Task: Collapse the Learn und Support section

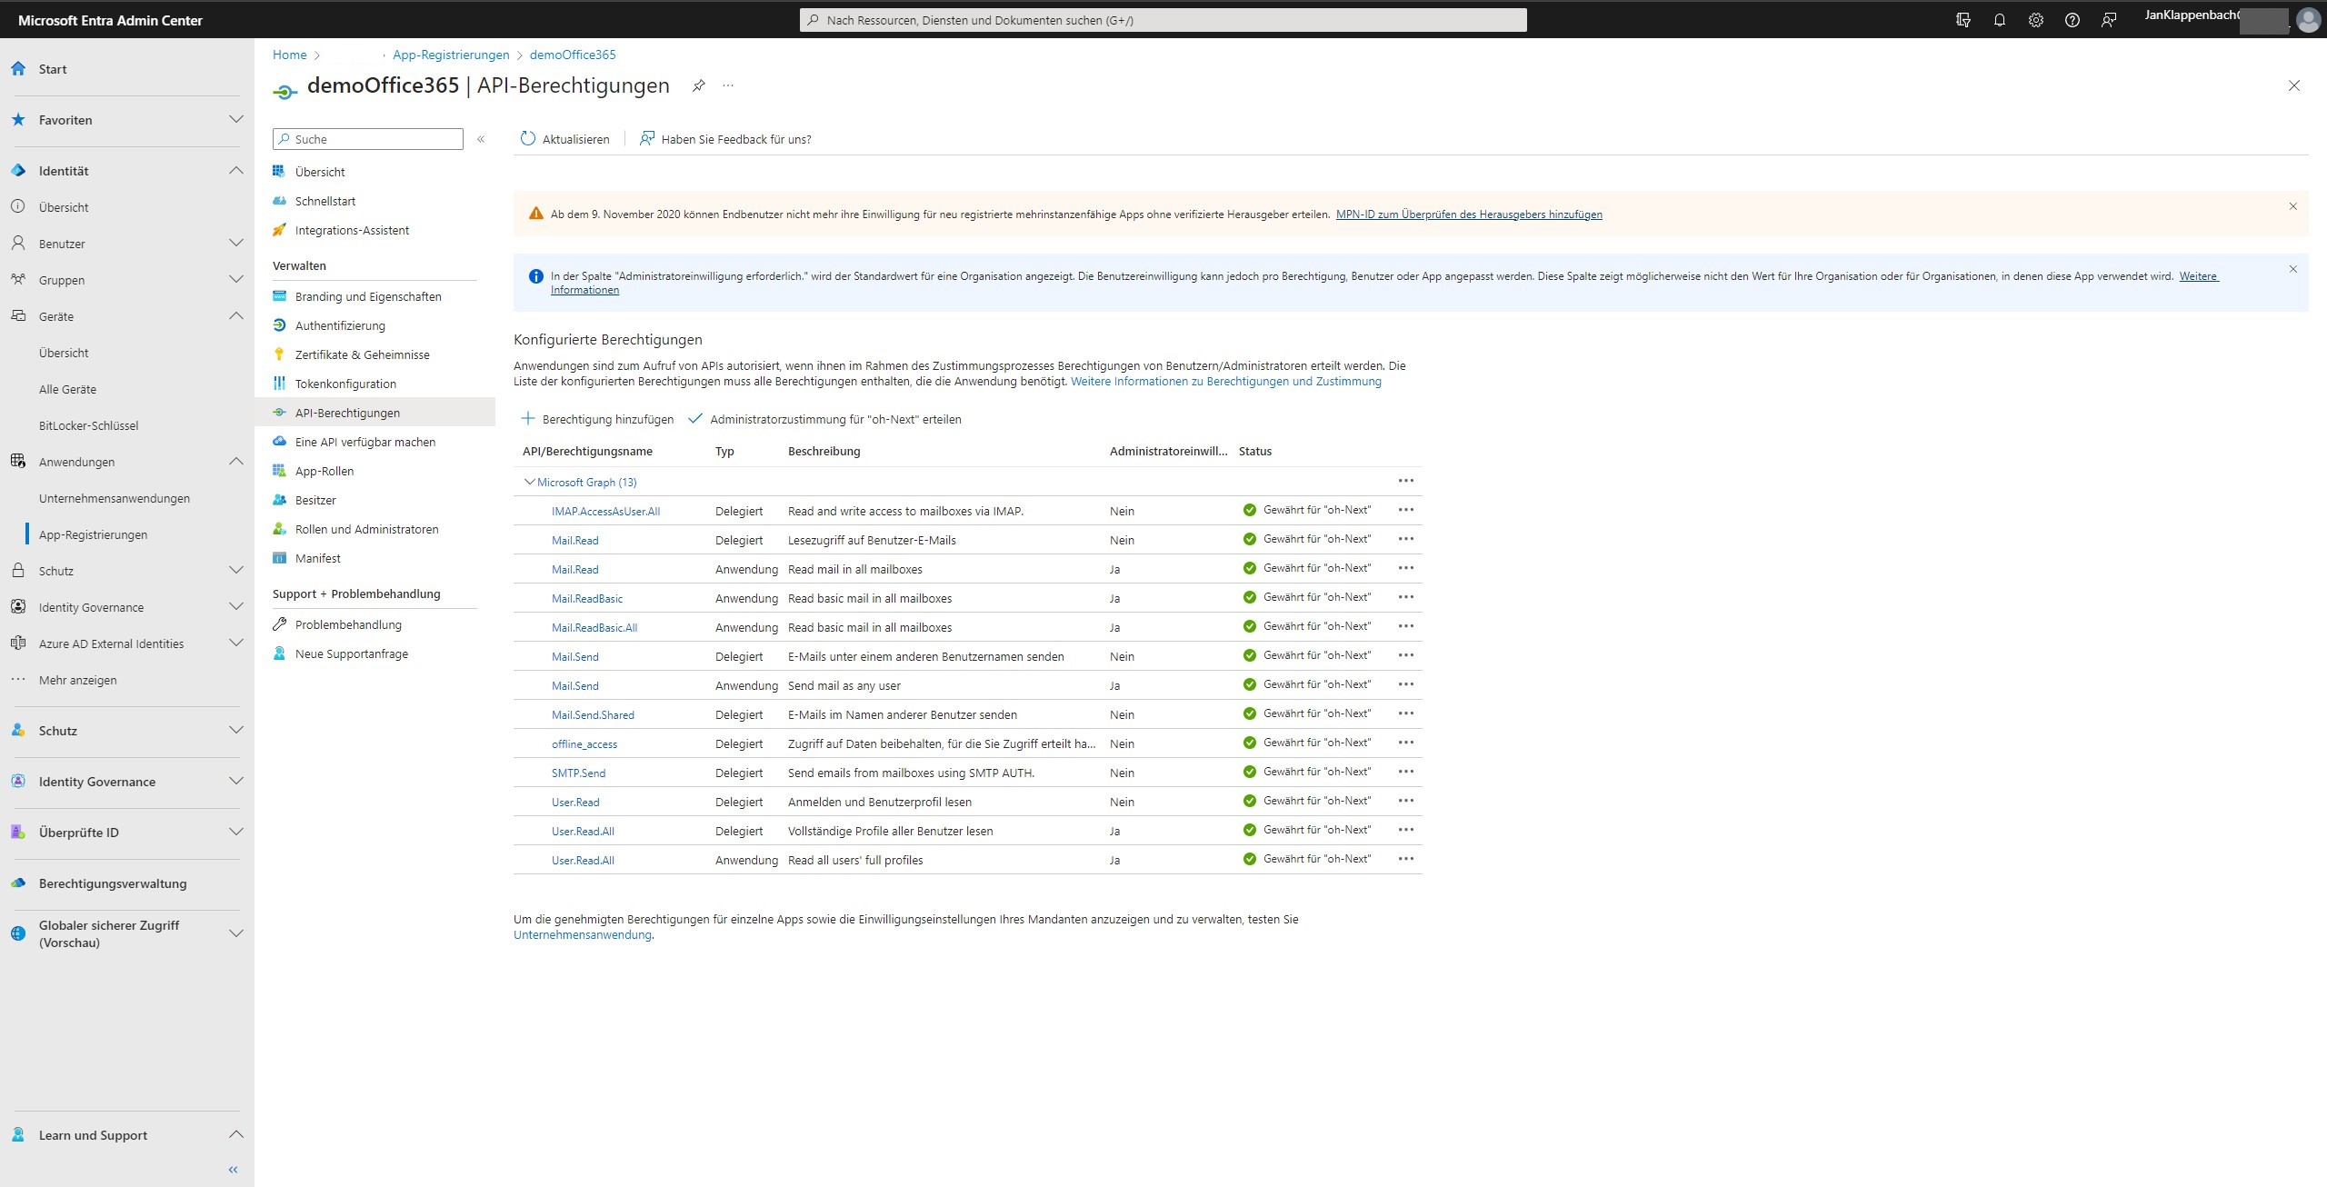Action: coord(235,1135)
